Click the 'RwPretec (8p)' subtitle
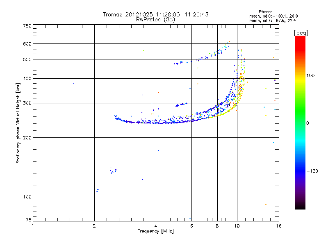This screenshot has height=246, width=328. pyautogui.click(x=155, y=20)
